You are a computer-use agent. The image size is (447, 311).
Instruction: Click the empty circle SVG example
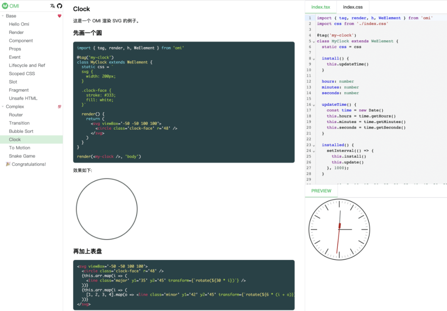pyautogui.click(x=107, y=209)
